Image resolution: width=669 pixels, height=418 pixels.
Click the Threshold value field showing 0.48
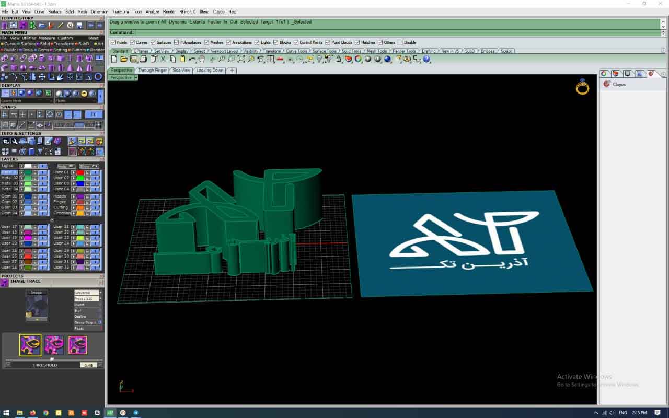[x=88, y=365]
